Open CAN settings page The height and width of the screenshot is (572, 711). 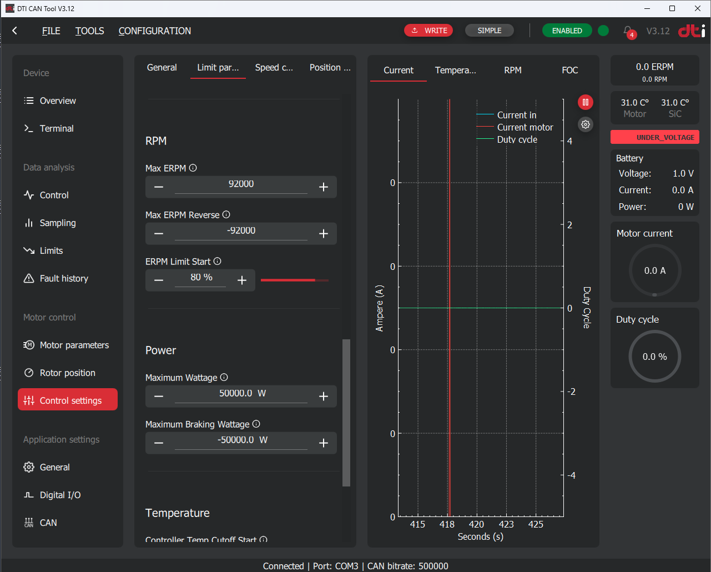pyautogui.click(x=68, y=523)
